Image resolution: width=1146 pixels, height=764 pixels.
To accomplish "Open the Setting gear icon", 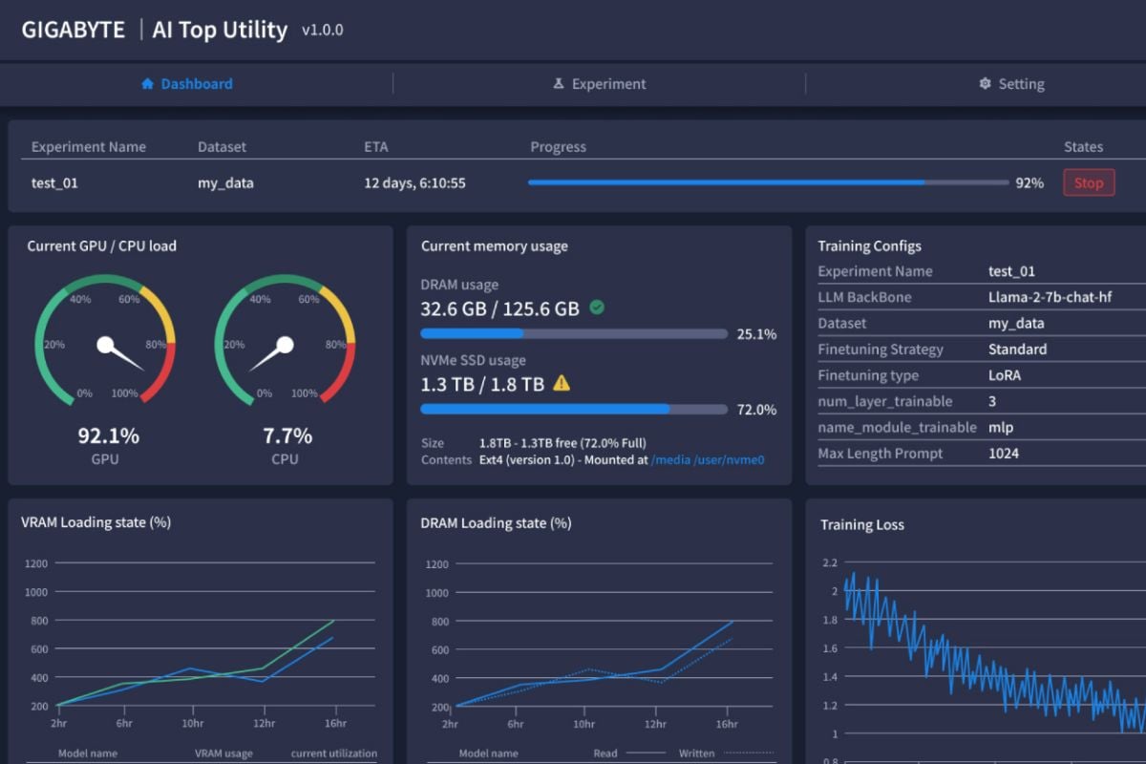I will 984,83.
